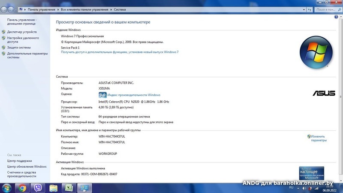Screen dimensions: 343x193
Task: Click Windows 7 Профессиональная edition text
Action: point(82,36)
